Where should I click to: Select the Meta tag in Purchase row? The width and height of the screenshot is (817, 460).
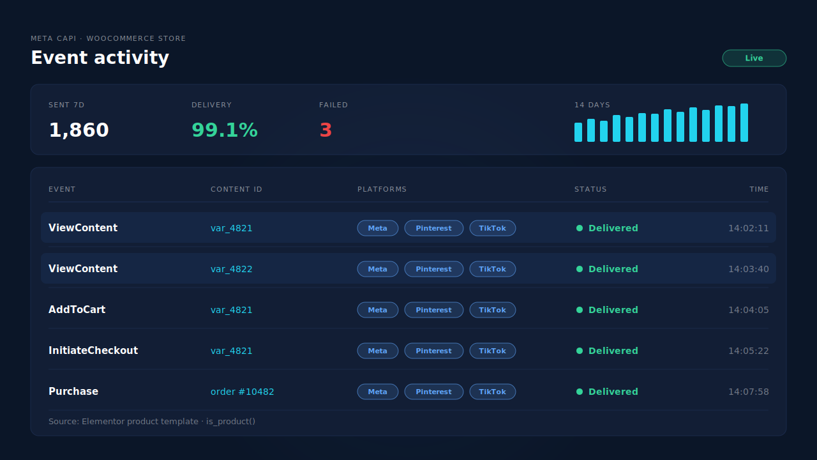click(x=378, y=392)
